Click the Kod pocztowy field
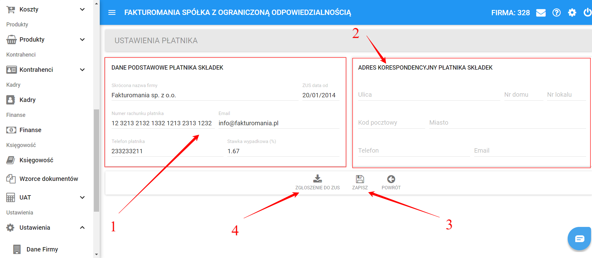592x258 pixels. (392, 122)
